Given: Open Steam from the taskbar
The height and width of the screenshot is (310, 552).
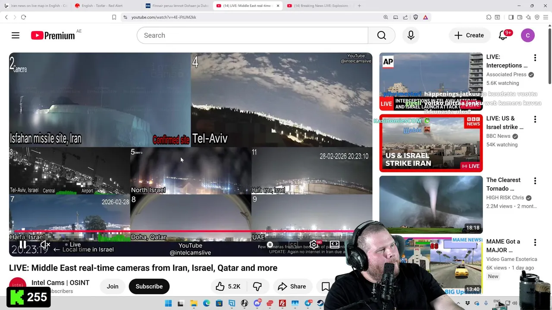Looking at the screenshot, I should [320, 303].
